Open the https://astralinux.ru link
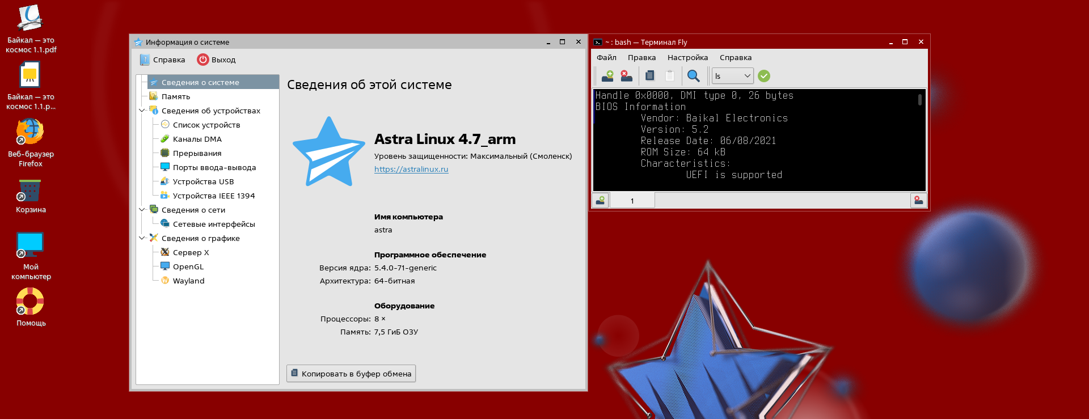1089x419 pixels. tap(411, 169)
